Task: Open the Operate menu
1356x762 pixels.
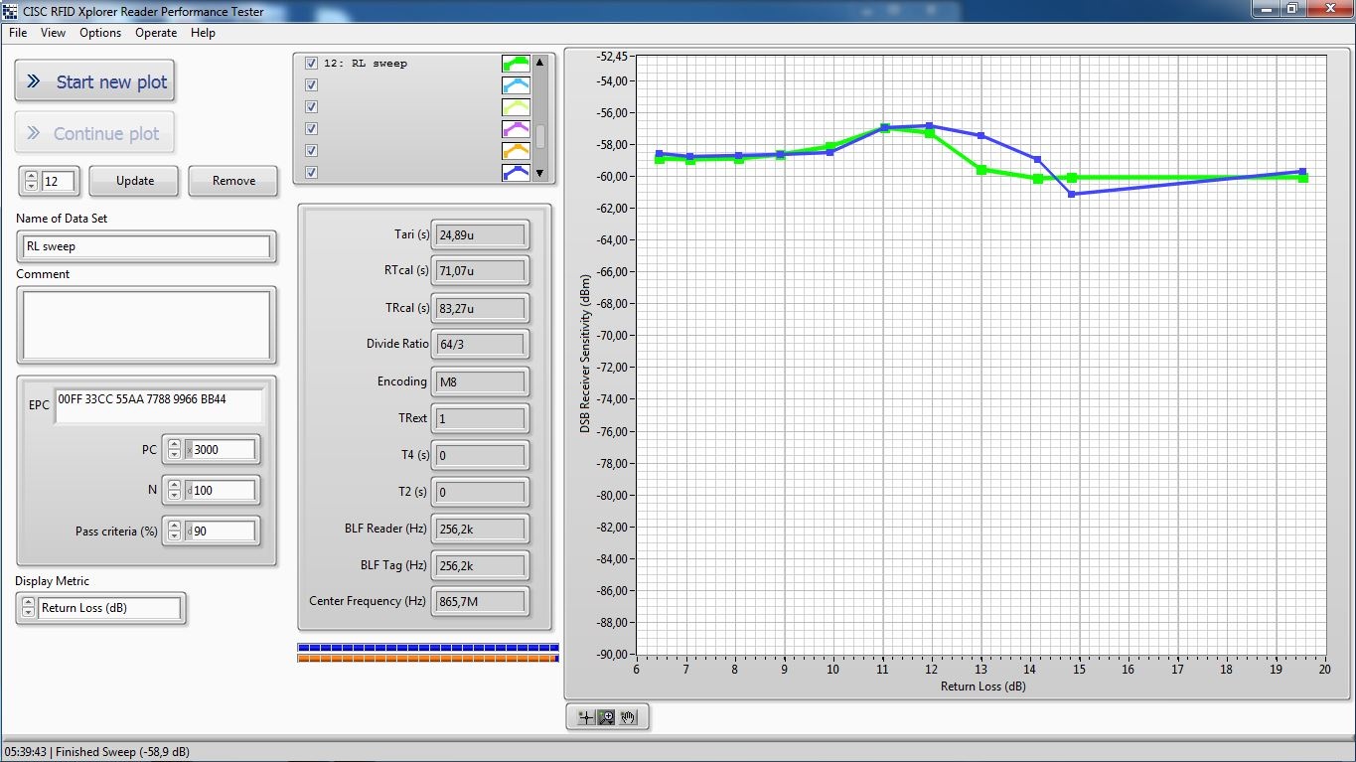Action: (156, 33)
